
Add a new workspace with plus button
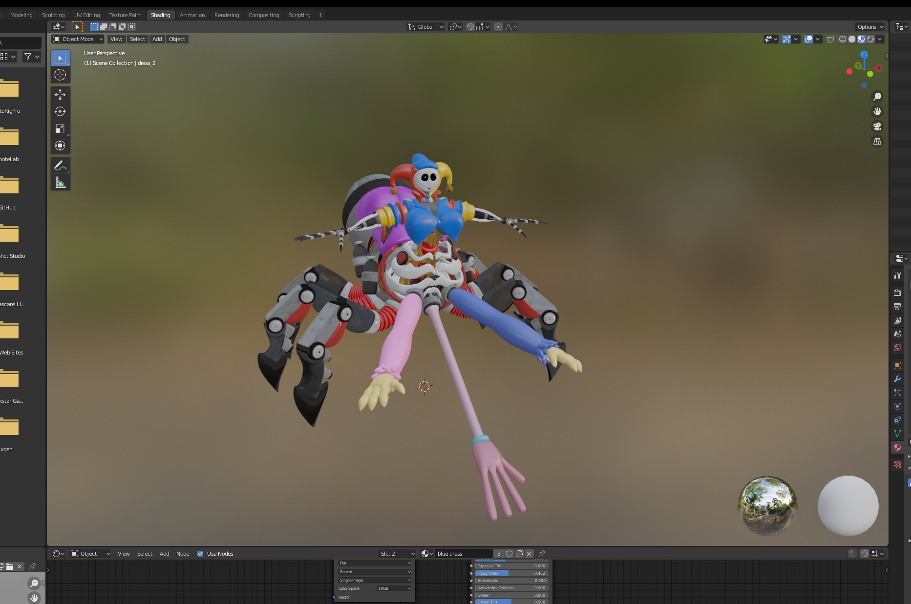point(320,15)
